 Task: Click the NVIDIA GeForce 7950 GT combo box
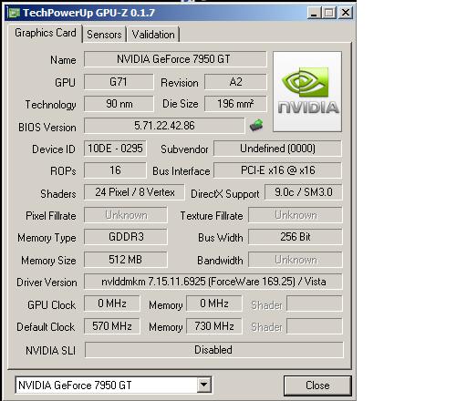(x=113, y=386)
